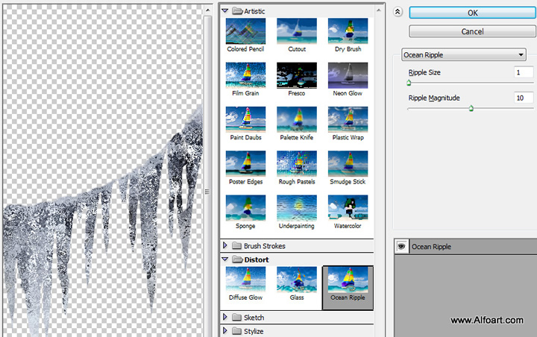
Task: Expand the Sketch filter folder
Action: (226, 318)
